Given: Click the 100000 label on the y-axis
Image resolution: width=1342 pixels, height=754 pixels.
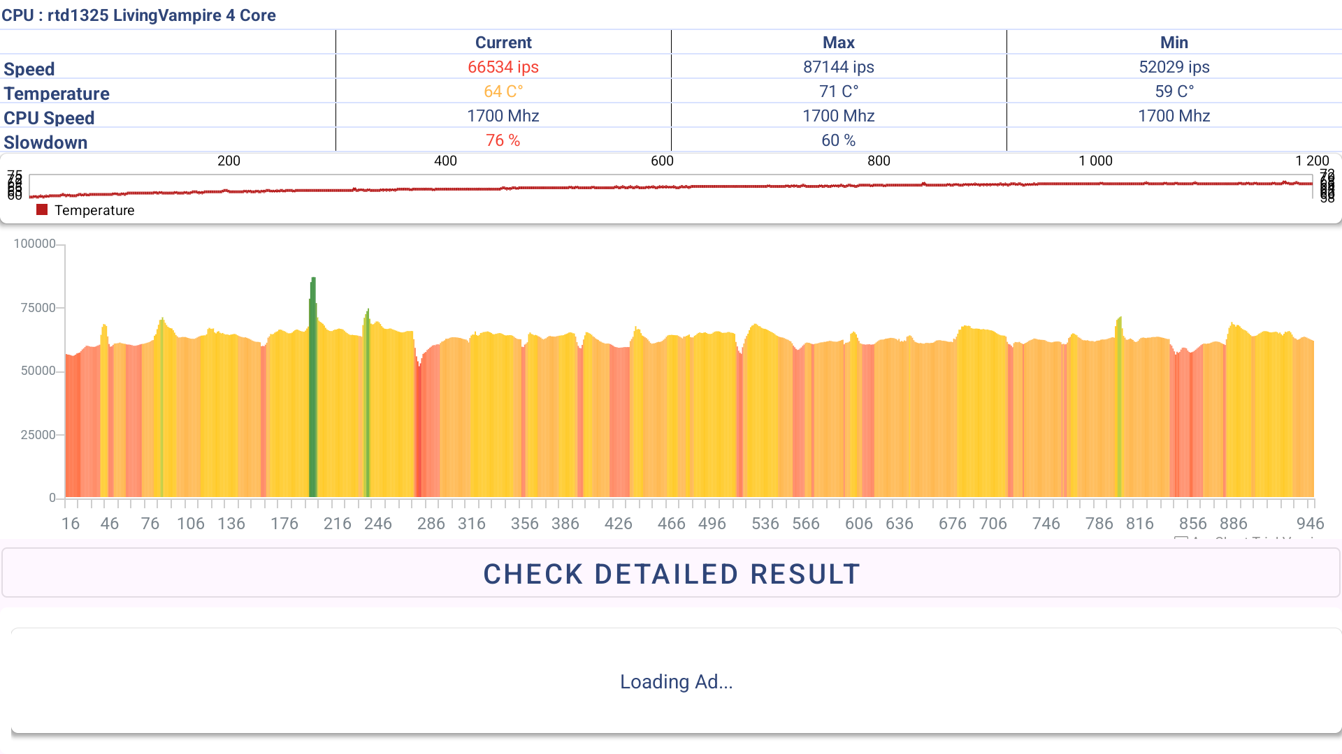Looking at the screenshot, I should pyautogui.click(x=34, y=244).
